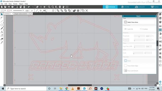Click Trace and Detach button
The width and height of the screenshot is (162, 91).
139,71
